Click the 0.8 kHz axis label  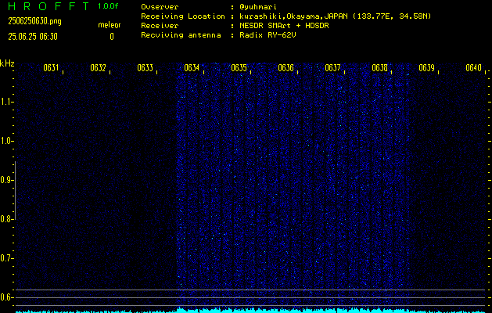click(5, 219)
